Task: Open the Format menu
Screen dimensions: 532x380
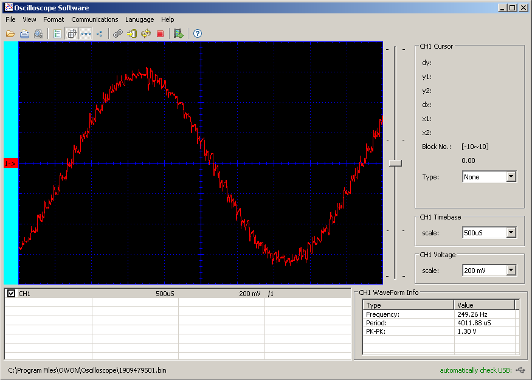Action: click(54, 19)
